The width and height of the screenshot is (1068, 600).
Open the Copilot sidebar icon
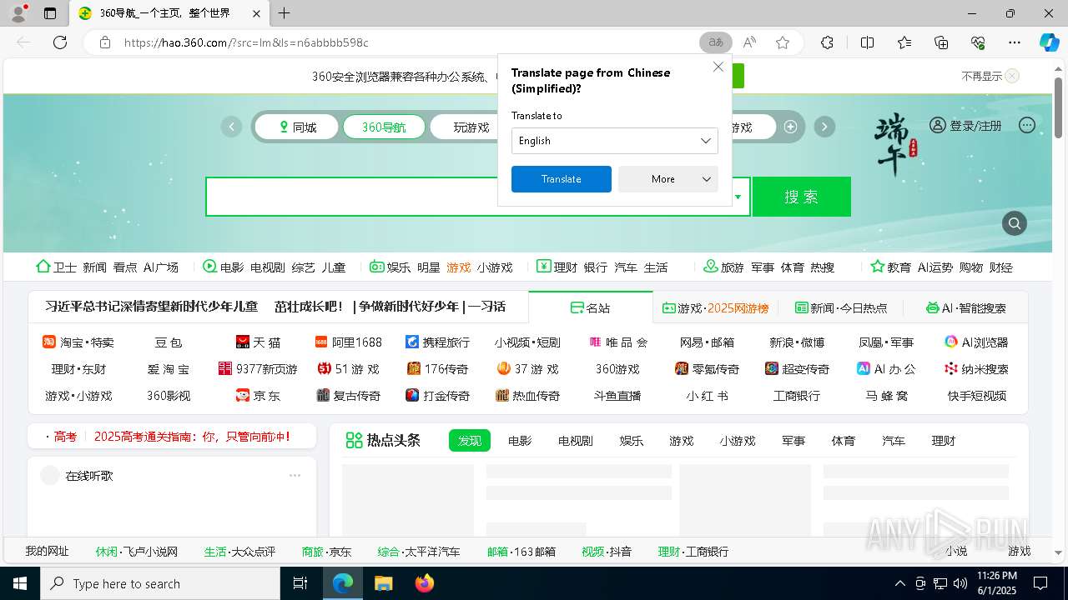1049,42
